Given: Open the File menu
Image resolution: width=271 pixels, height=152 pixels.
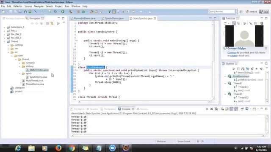Looking at the screenshot, I should coord(3,6).
